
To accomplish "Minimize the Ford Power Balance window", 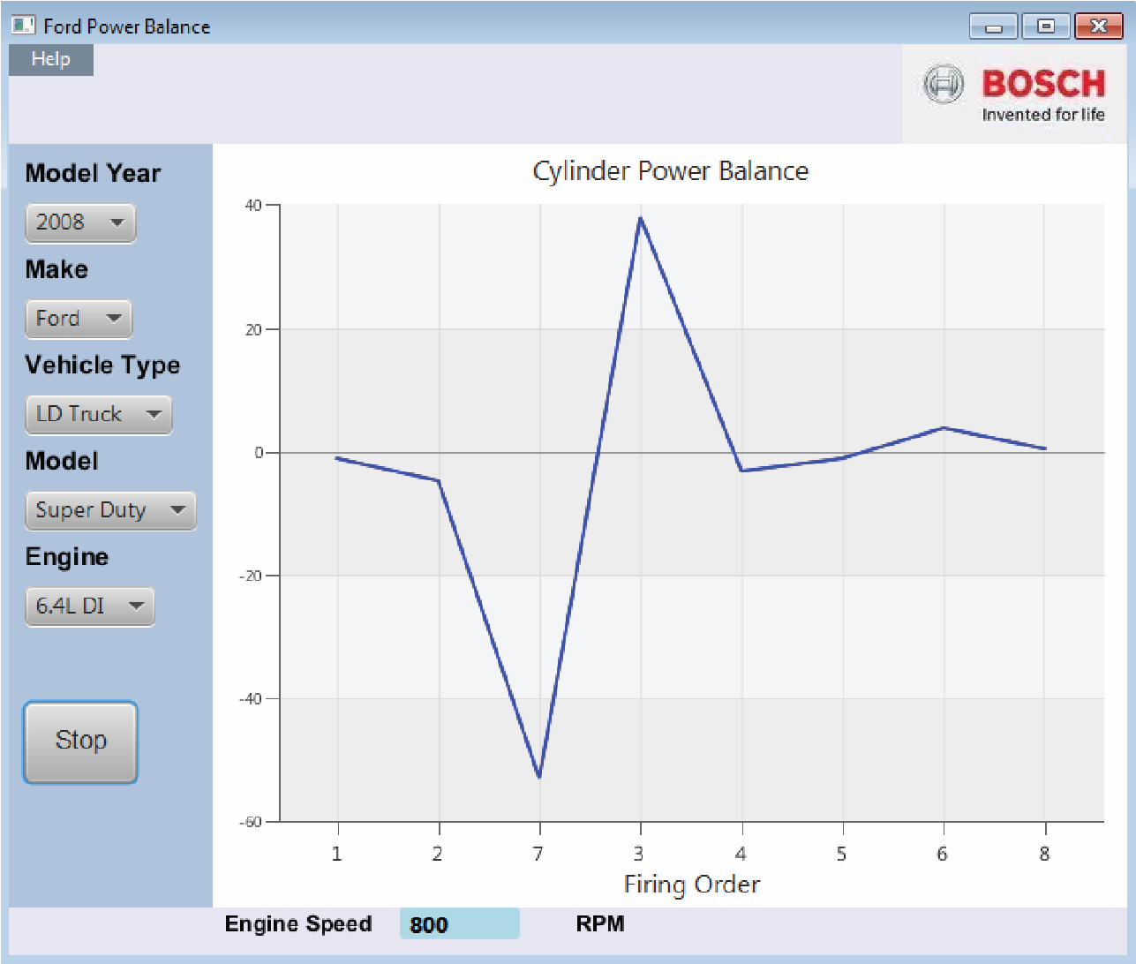I will pyautogui.click(x=993, y=26).
